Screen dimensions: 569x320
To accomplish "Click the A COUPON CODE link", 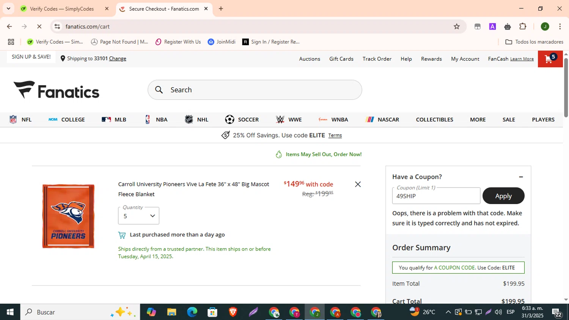I will pos(454,268).
